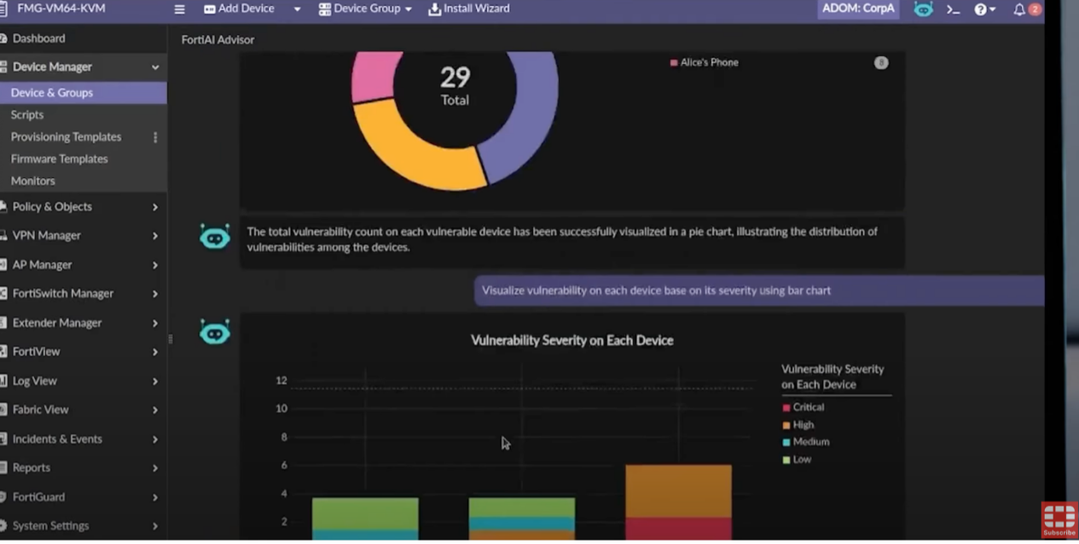
Task: Expand the VPN Manager chevron
Action: (155, 236)
